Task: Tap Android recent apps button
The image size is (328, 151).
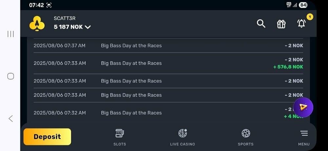Action: click(11, 34)
